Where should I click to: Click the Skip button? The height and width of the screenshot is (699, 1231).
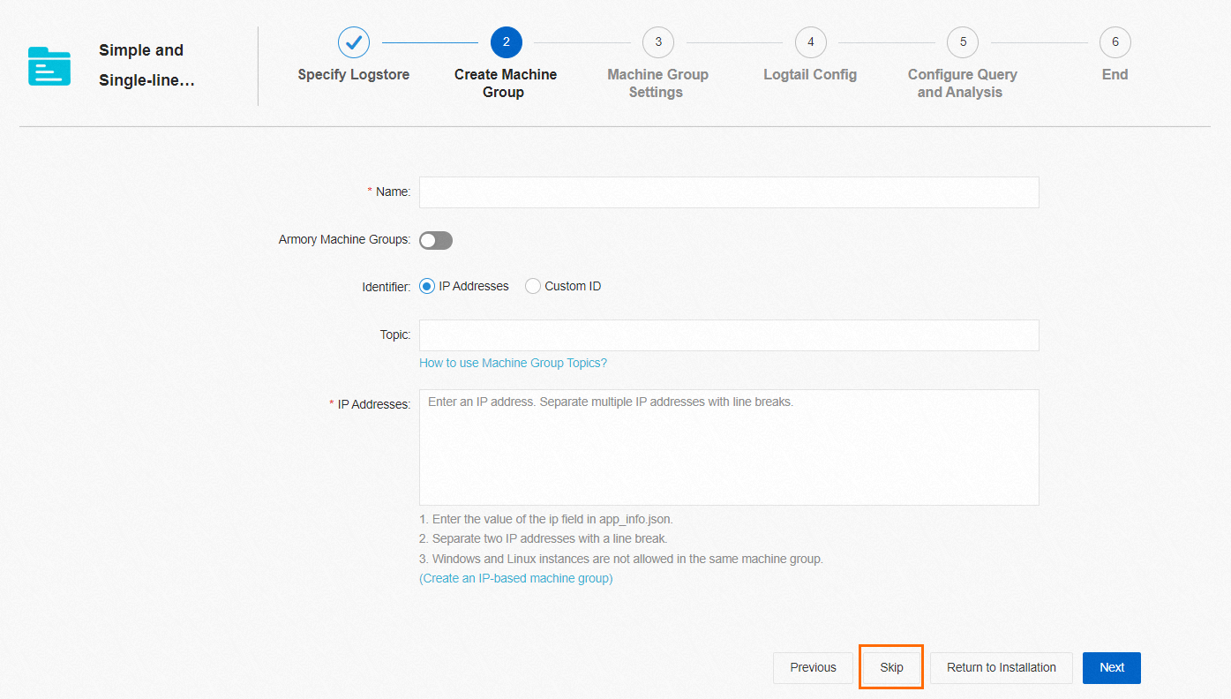(x=890, y=667)
